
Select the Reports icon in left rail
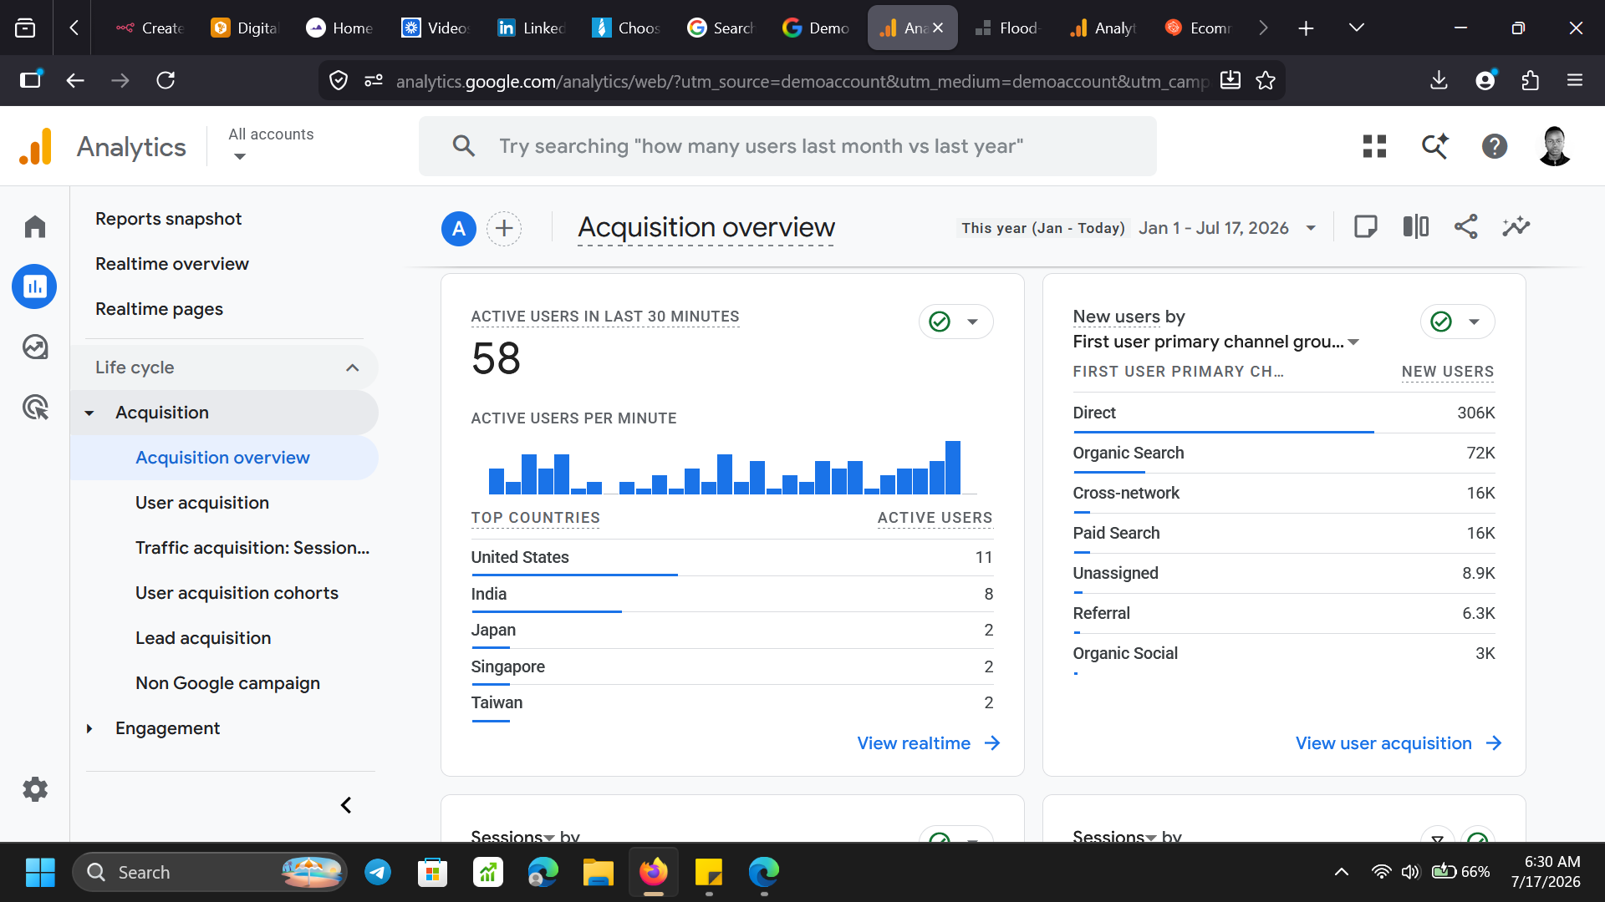[34, 286]
